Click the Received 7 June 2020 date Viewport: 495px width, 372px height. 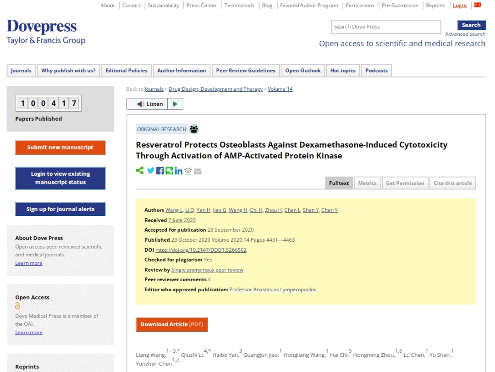182,220
